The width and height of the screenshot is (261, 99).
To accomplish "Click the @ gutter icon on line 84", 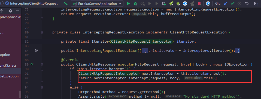I will click(36, 50).
